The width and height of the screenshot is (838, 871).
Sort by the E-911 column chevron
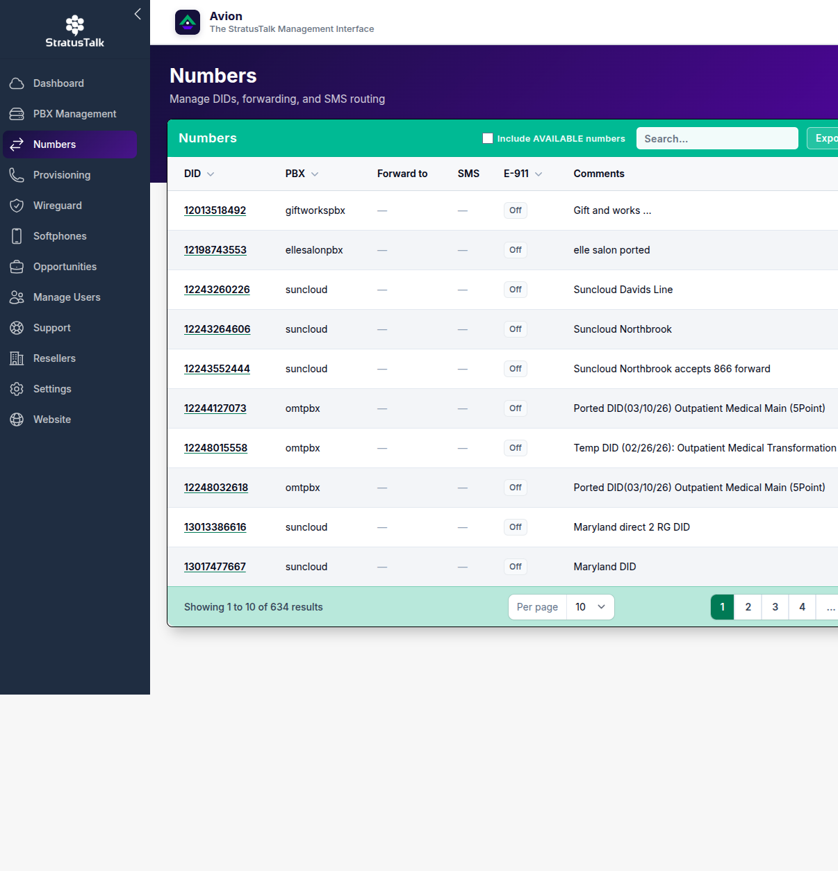click(539, 174)
